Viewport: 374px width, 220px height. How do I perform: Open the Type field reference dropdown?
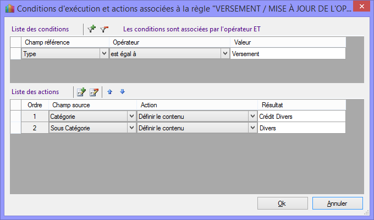click(x=104, y=54)
